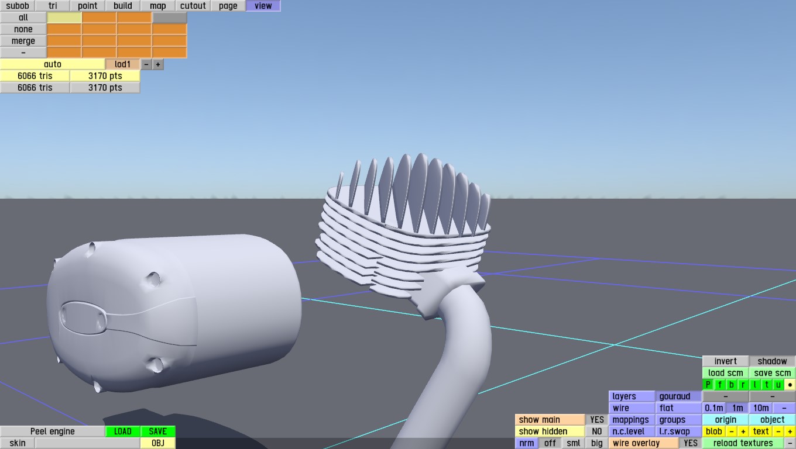Select the 't' top view button

767,385
